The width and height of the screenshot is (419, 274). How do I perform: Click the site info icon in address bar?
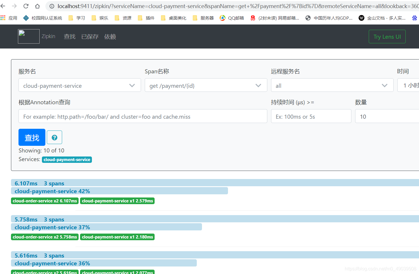pyautogui.click(x=52, y=6)
